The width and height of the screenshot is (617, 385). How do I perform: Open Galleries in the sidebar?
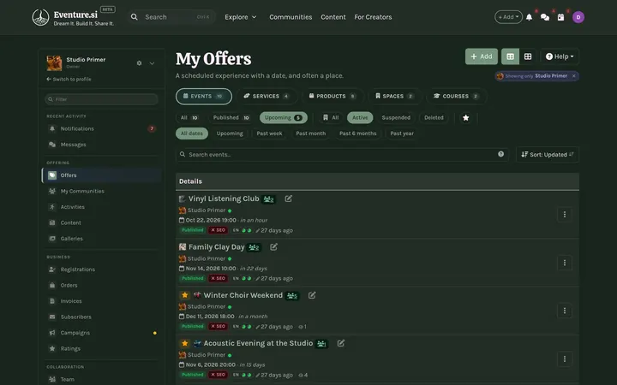101,239
